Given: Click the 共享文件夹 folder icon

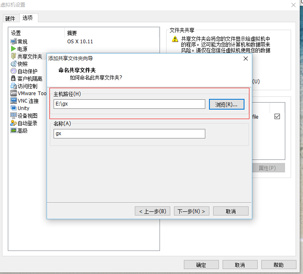Looking at the screenshot, I should (14, 56).
